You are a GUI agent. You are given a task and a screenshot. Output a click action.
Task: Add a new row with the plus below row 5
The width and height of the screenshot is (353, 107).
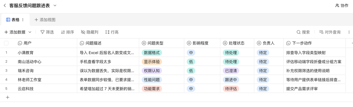[7, 97]
